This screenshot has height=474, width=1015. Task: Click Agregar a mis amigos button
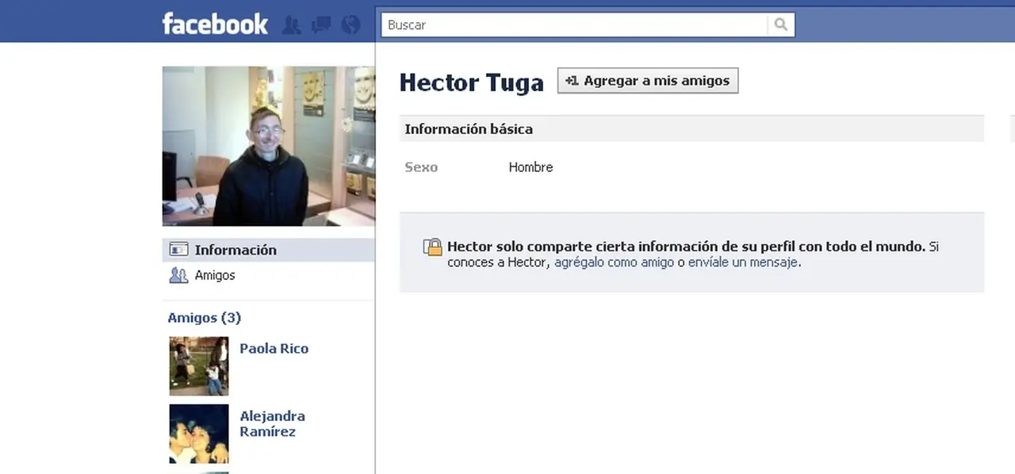point(648,81)
